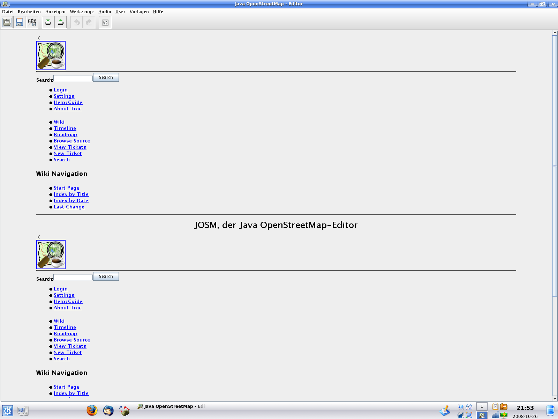
Task: Click the lower New Ticket link
Action: coord(68,353)
